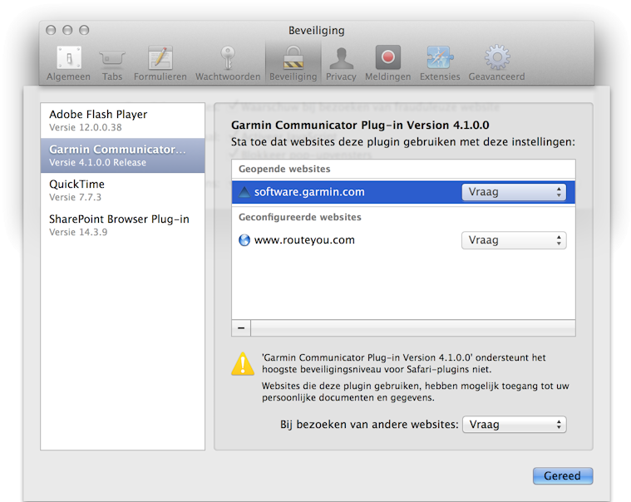631x502 pixels.
Task: Click the Geopende websites header
Action: (284, 169)
